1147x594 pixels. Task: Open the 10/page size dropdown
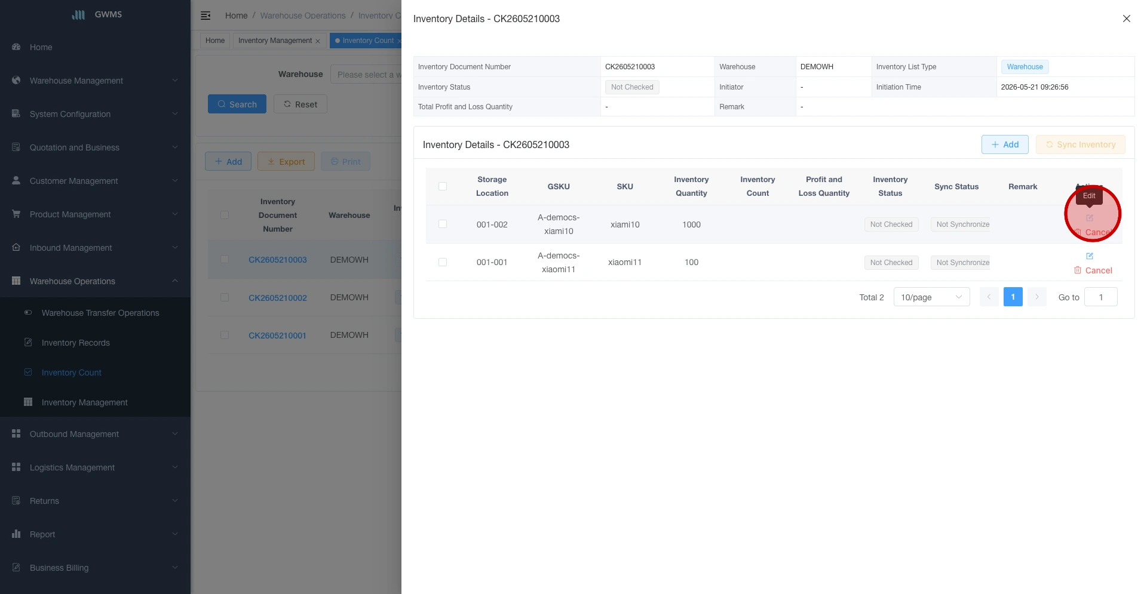[931, 297]
